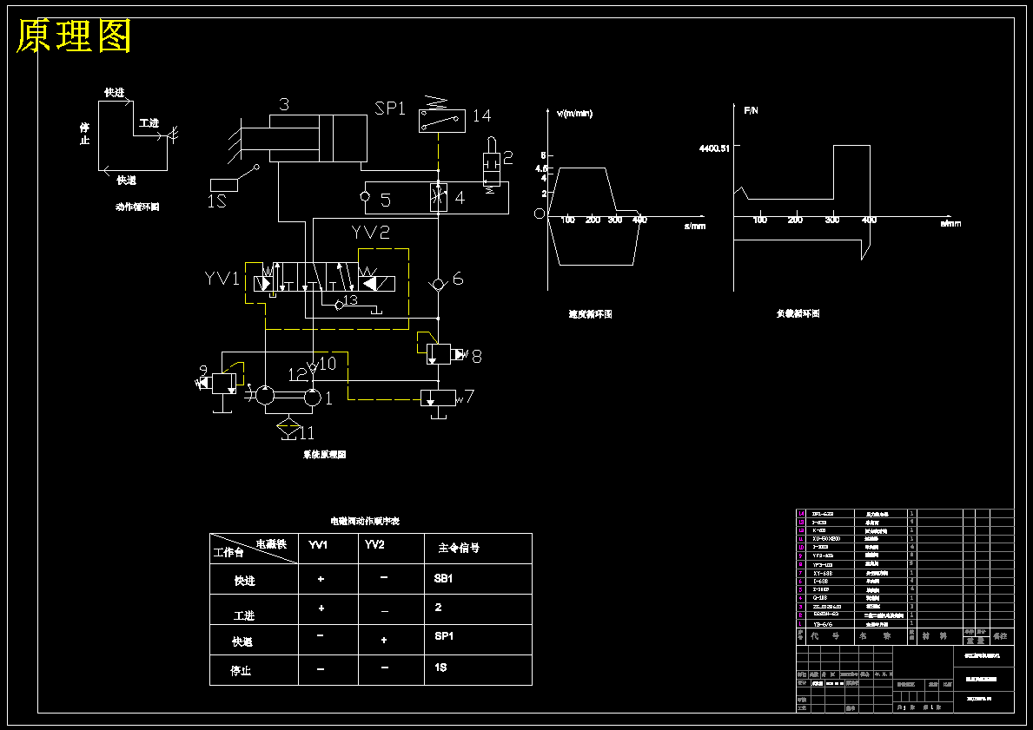Click the 快退 label in the motion cycle diagram
This screenshot has height=730, width=1033.
[127, 180]
